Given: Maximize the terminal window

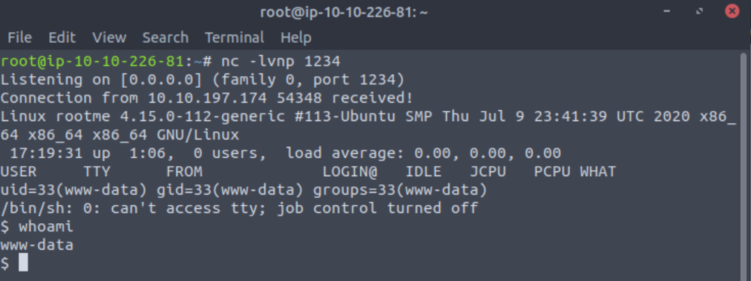Looking at the screenshot, I should pyautogui.click(x=699, y=12).
